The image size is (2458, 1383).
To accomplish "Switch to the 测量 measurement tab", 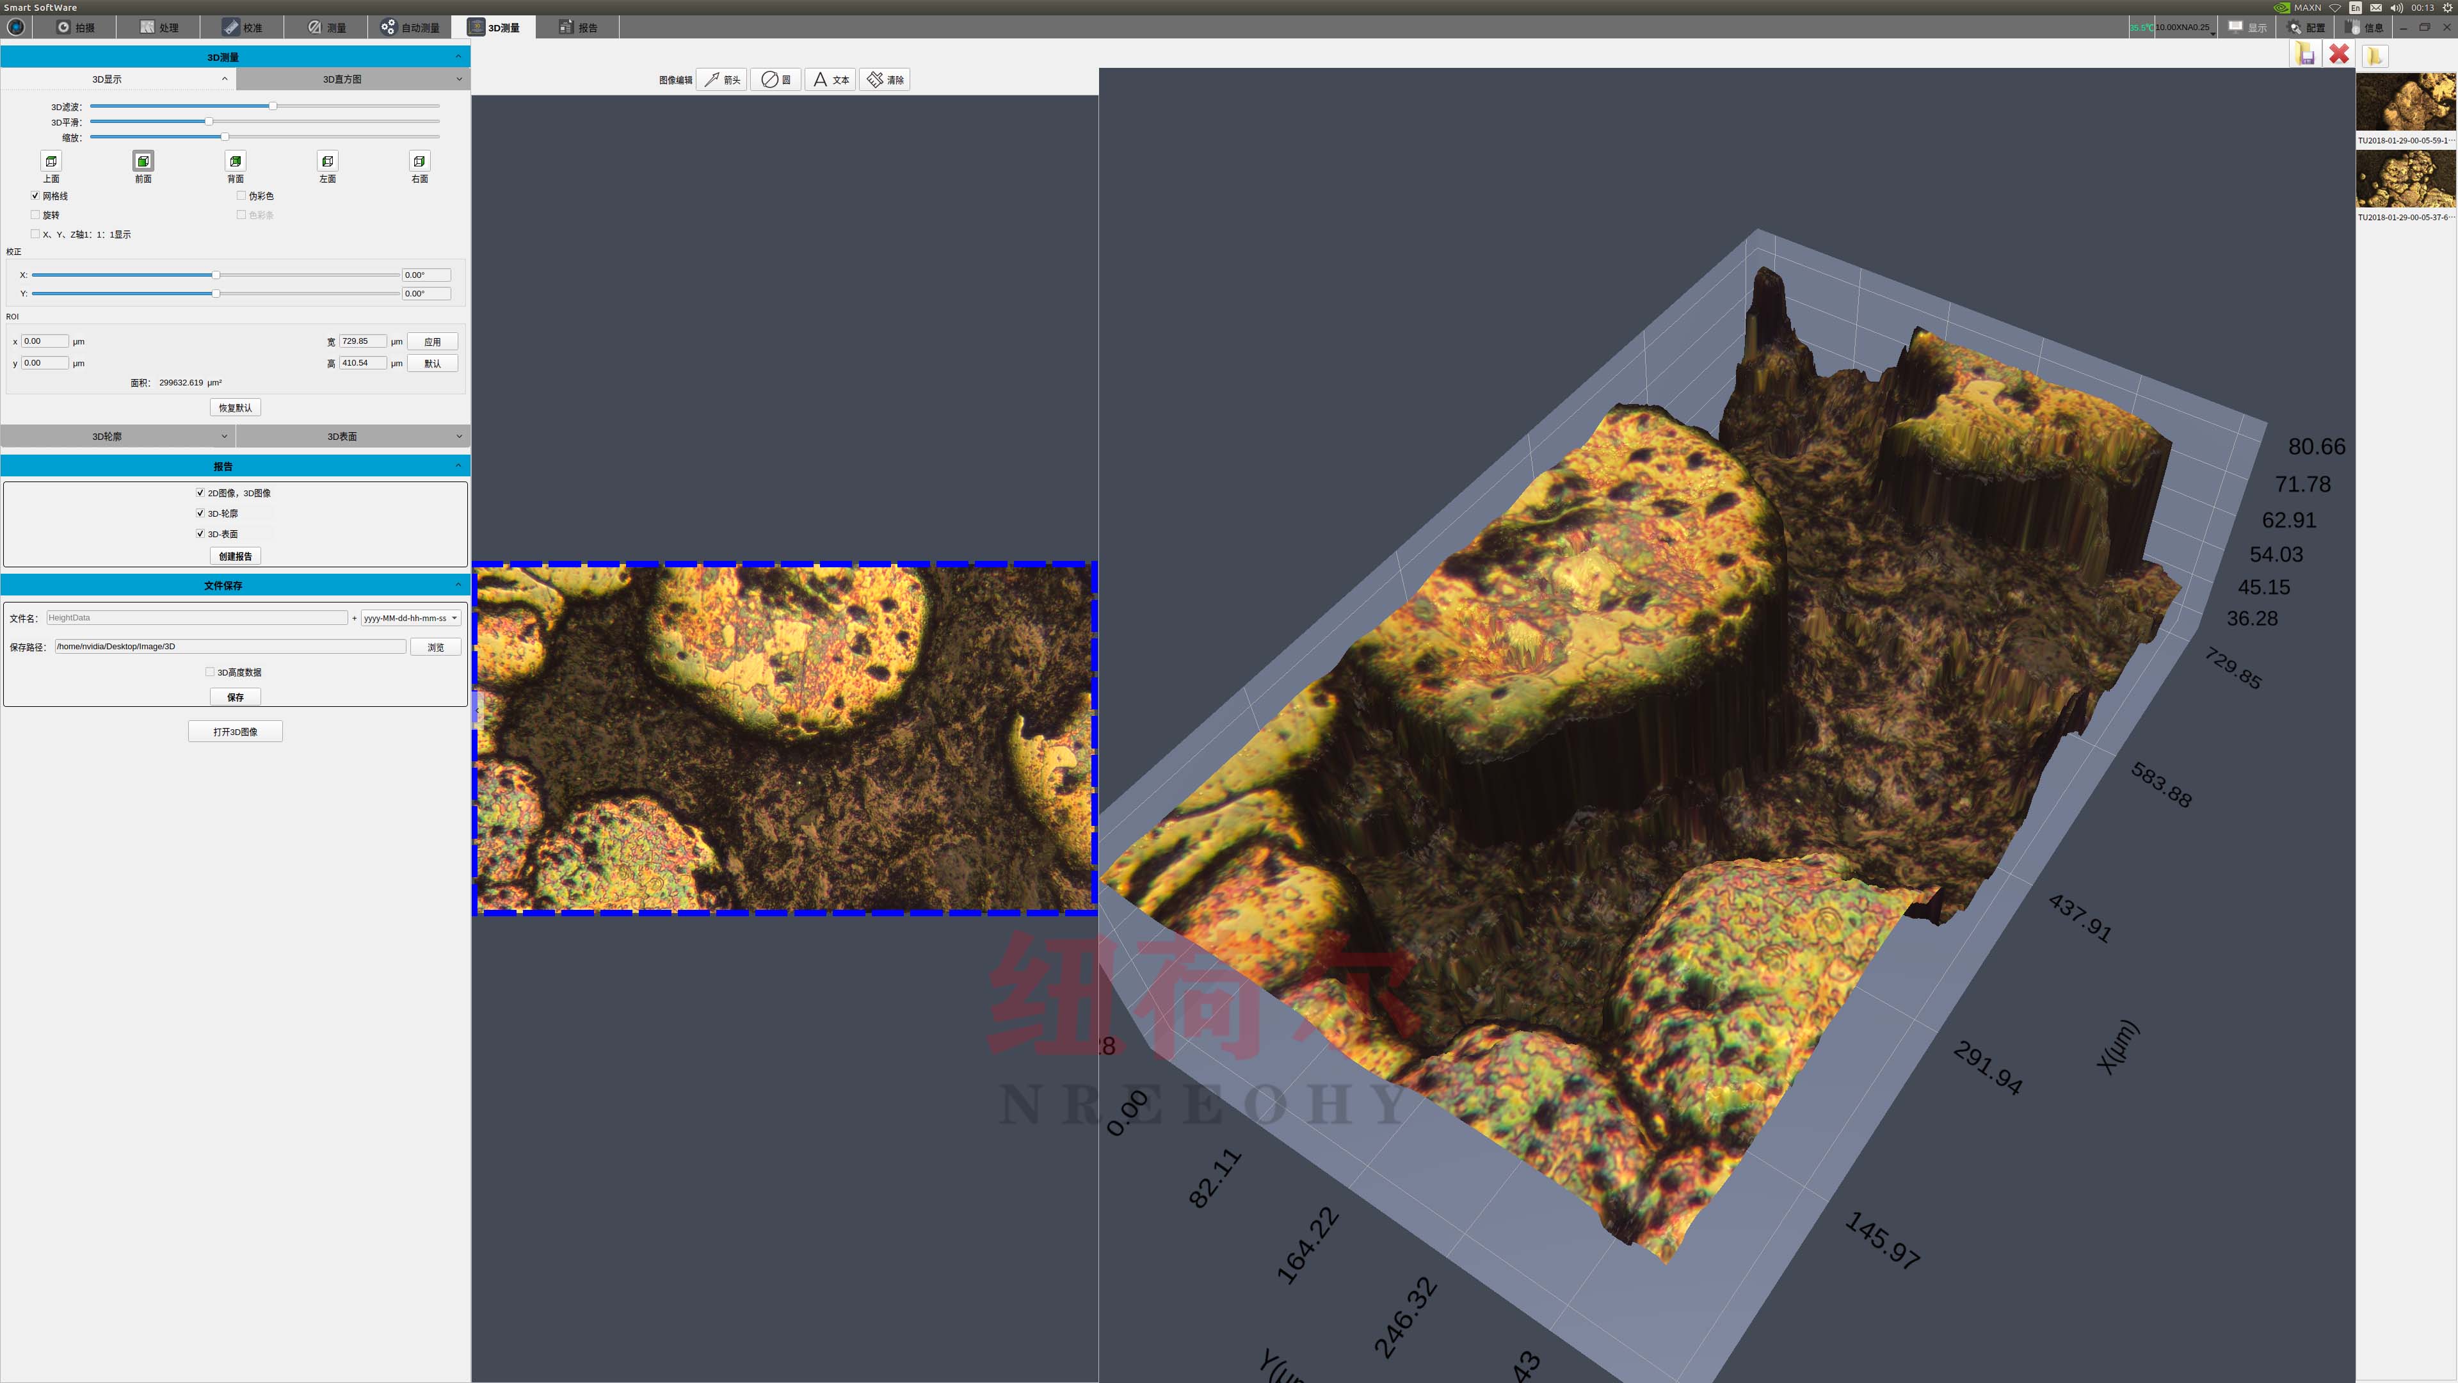I will point(326,28).
